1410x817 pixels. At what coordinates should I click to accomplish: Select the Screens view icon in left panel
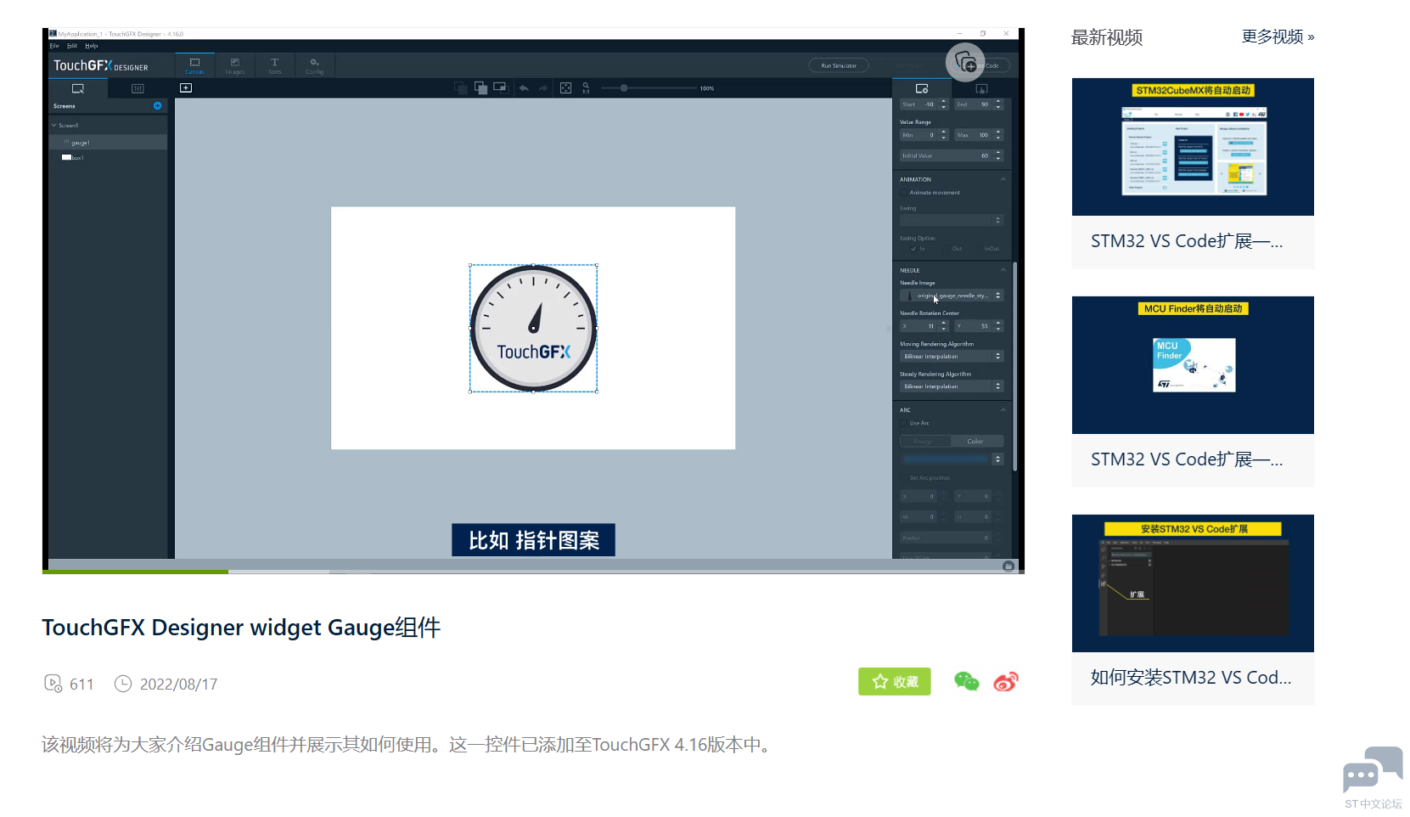coord(78,88)
